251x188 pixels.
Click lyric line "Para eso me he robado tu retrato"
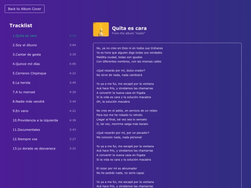tap(119, 115)
